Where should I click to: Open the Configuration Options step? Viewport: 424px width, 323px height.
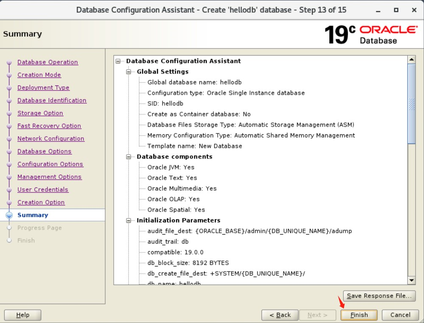[51, 164]
